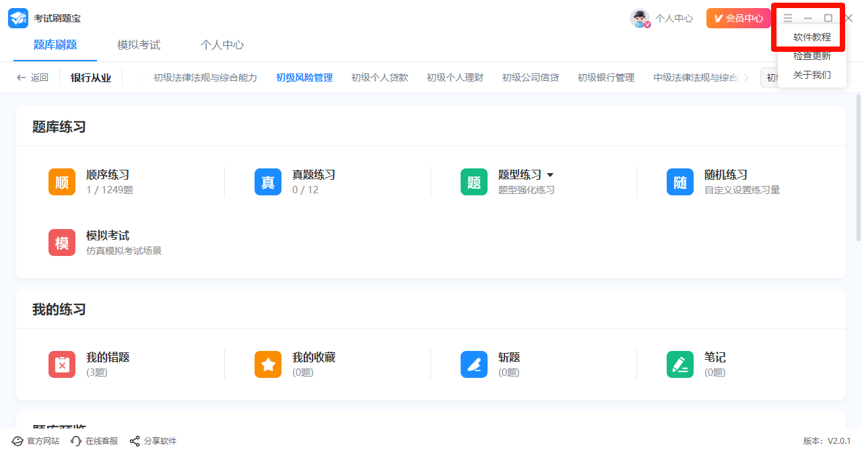Switch to the 个人中心 top tab
Image resolution: width=862 pixels, height=454 pixels.
tap(222, 45)
